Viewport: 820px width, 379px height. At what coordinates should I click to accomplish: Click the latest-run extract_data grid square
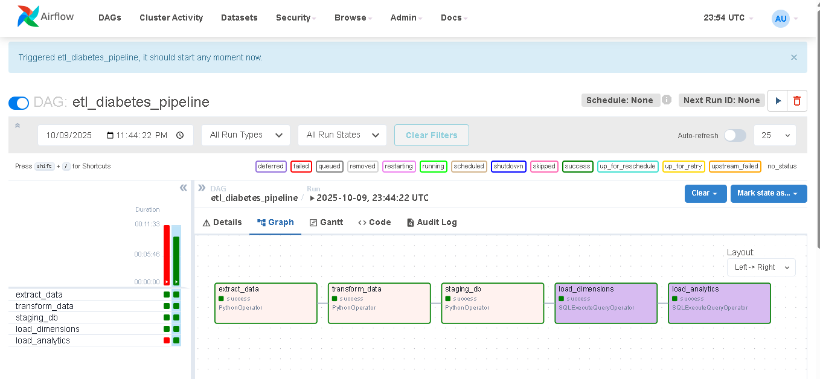click(176, 295)
